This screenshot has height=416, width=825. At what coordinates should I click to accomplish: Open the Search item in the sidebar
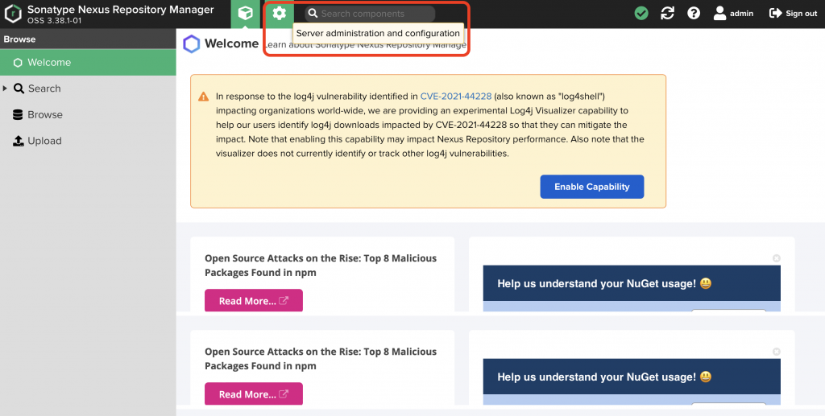44,89
